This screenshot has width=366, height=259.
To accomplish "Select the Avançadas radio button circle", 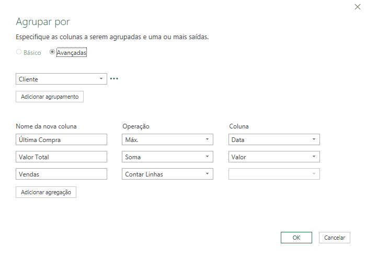I will (x=52, y=52).
